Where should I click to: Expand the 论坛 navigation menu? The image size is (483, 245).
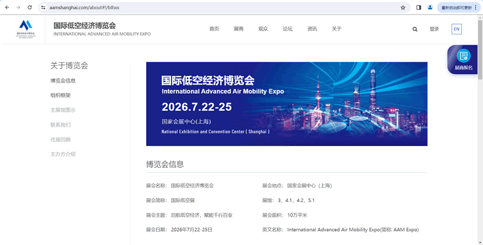(x=287, y=29)
